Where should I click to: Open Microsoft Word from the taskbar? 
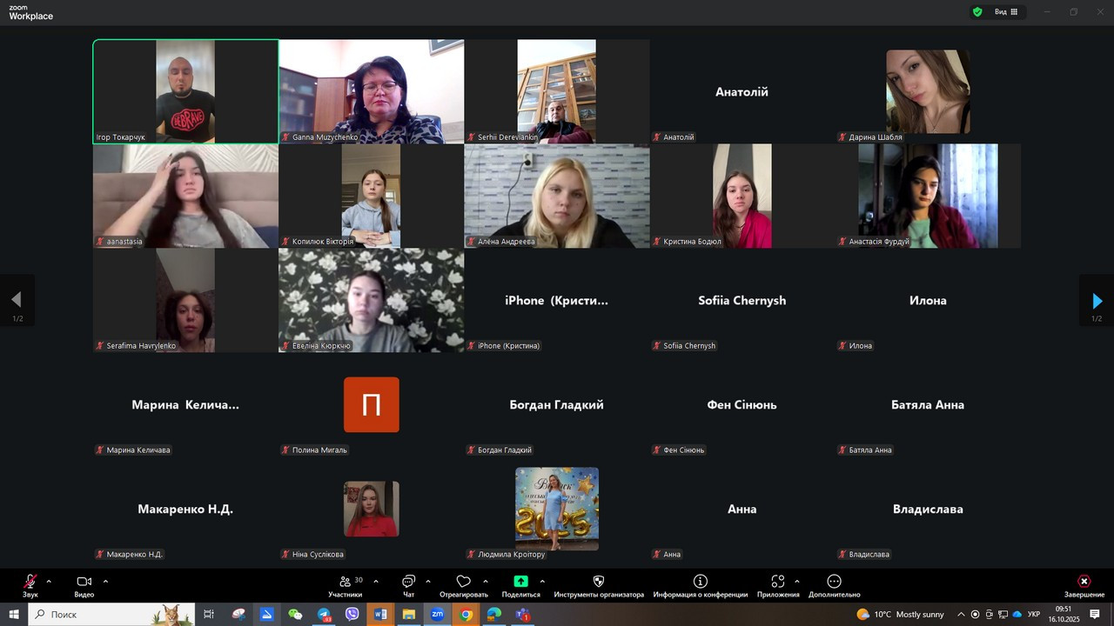coord(380,614)
